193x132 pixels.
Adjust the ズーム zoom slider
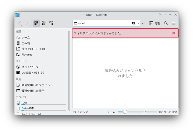(x=131, y=112)
